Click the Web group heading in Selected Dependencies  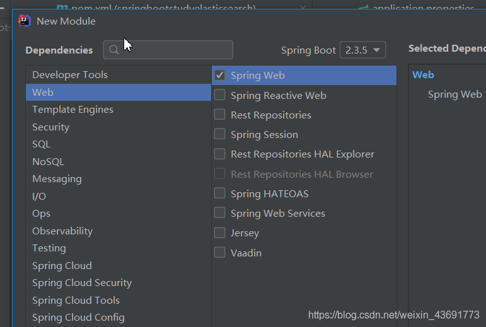click(423, 74)
